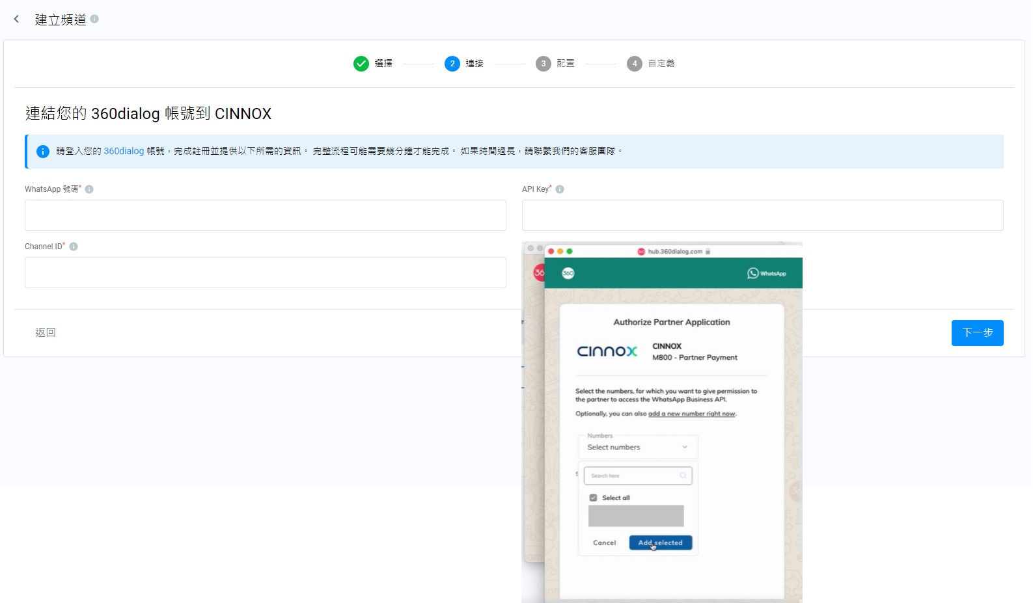Click the blue info icon in the notice banner
This screenshot has width=1033, height=603.
(x=43, y=152)
